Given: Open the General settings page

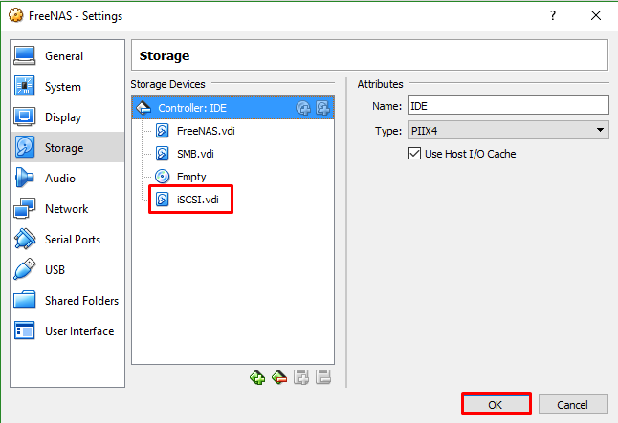Looking at the screenshot, I should pyautogui.click(x=64, y=56).
